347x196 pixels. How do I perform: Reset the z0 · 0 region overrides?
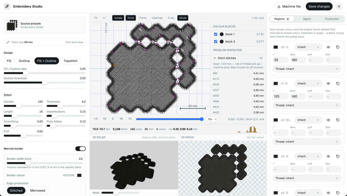[338, 47]
